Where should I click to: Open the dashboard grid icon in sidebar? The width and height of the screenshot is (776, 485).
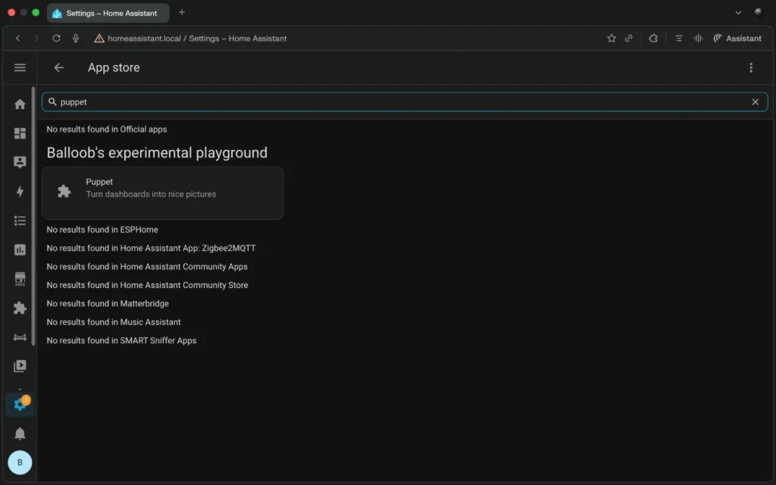(20, 133)
